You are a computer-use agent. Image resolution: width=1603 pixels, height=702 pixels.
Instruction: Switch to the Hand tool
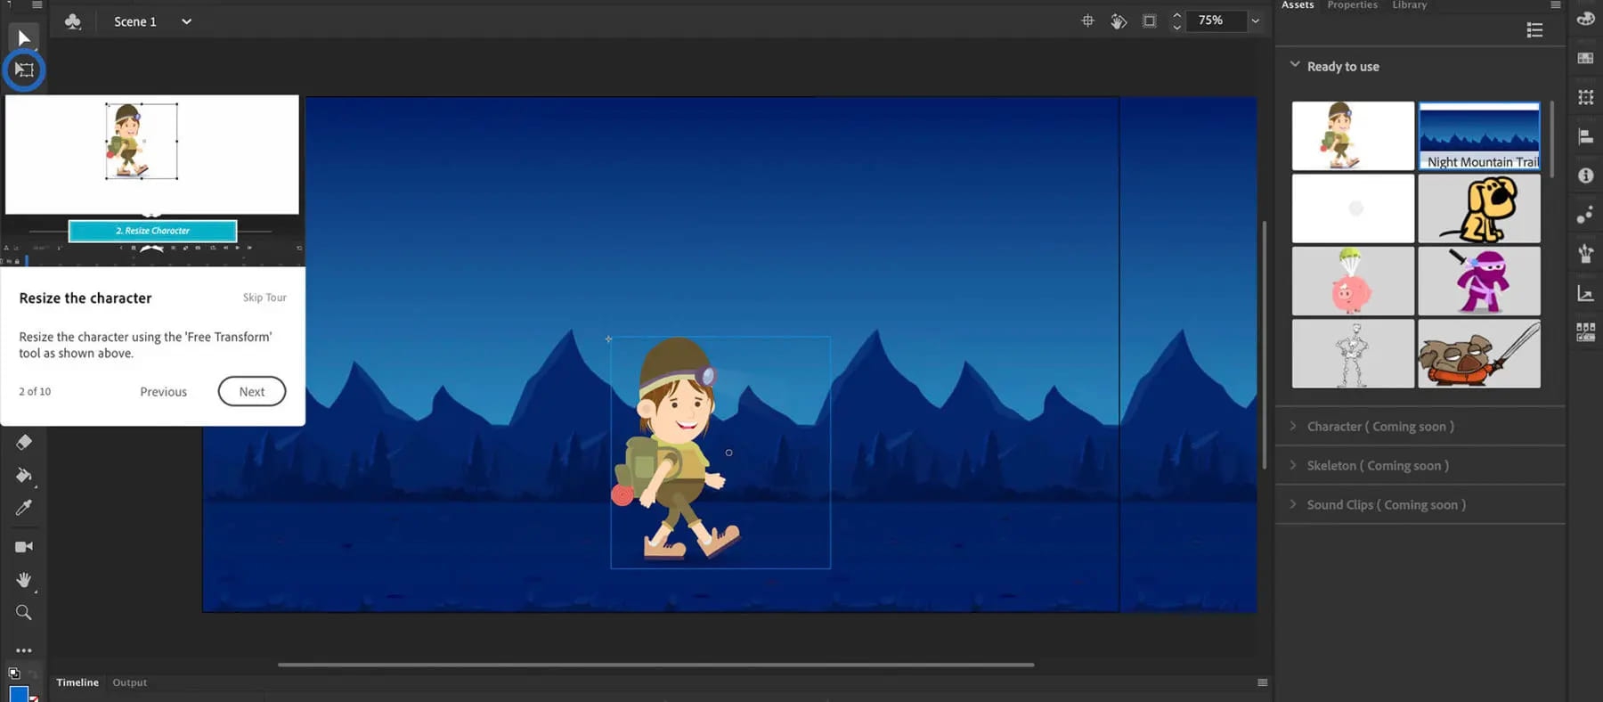tap(24, 580)
